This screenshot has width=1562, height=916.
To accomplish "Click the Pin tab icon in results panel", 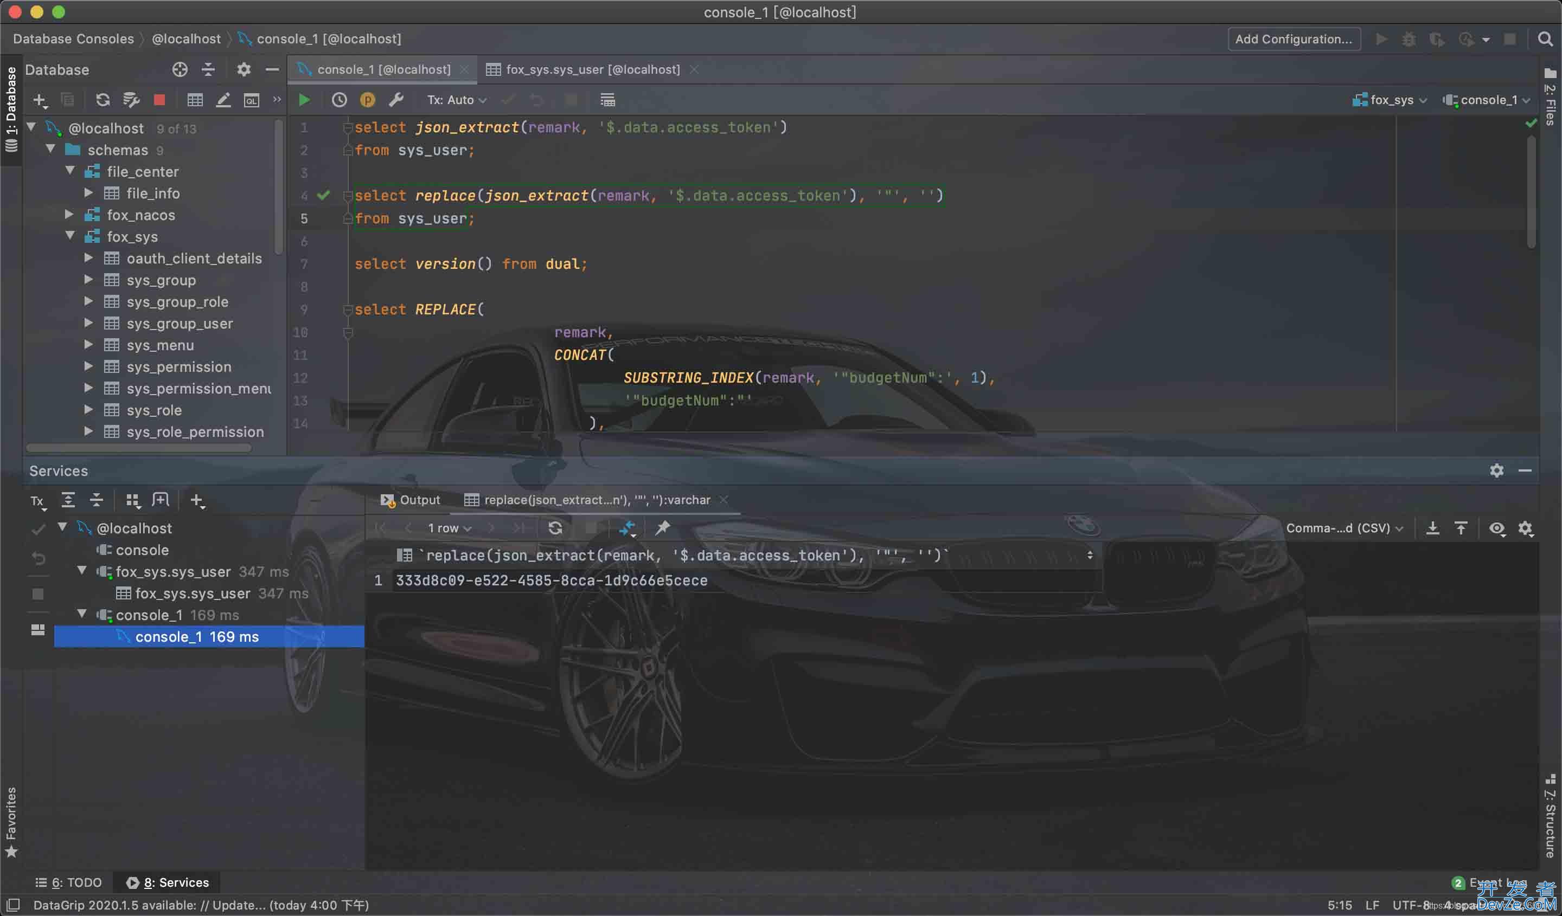I will (x=663, y=528).
